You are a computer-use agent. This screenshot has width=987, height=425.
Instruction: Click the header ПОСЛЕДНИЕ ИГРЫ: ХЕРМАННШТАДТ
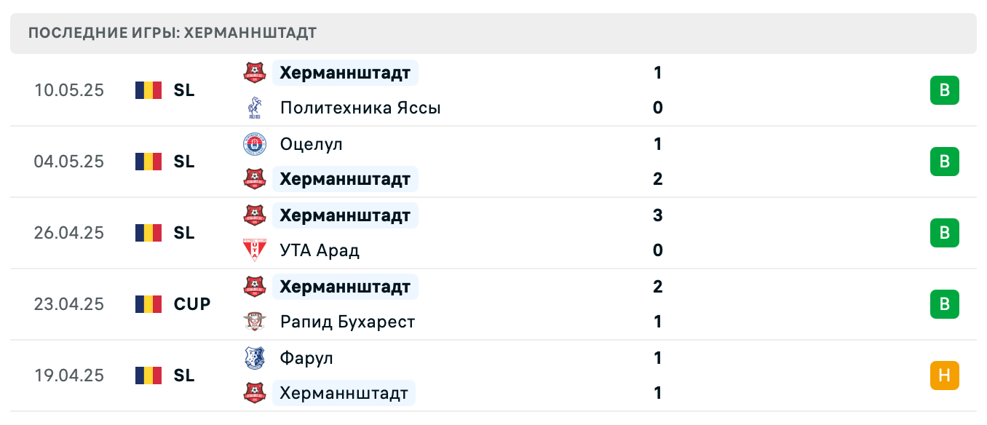tap(172, 32)
